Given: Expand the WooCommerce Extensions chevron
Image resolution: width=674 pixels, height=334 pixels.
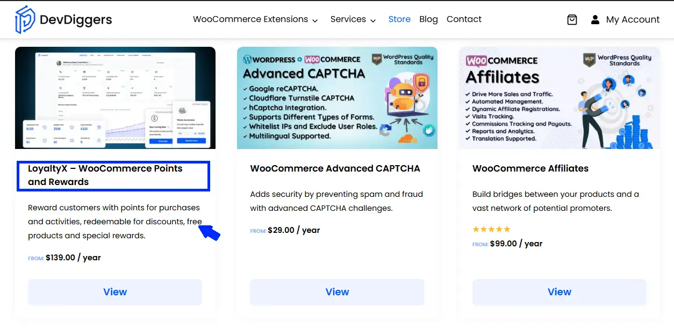Looking at the screenshot, I should (x=315, y=20).
